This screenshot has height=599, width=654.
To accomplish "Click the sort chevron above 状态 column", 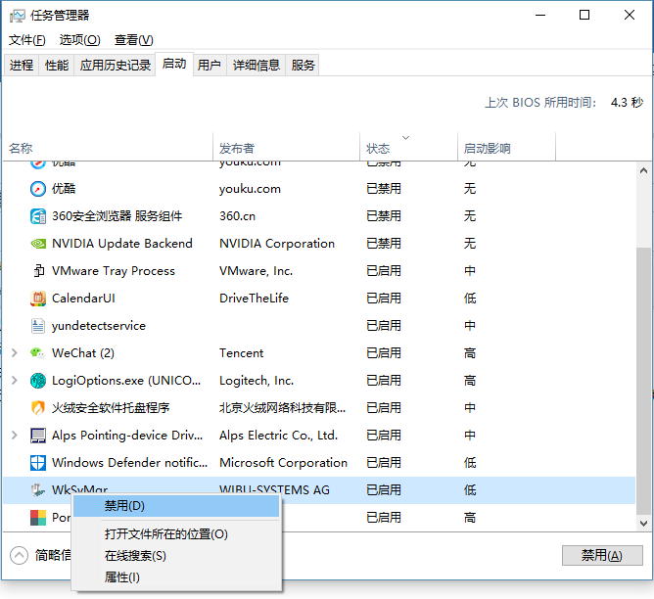I will coord(405,138).
